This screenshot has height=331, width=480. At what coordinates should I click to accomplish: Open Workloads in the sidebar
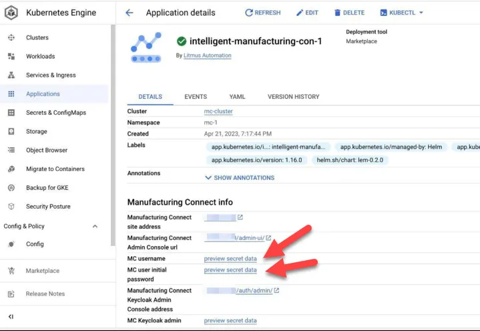[41, 56]
